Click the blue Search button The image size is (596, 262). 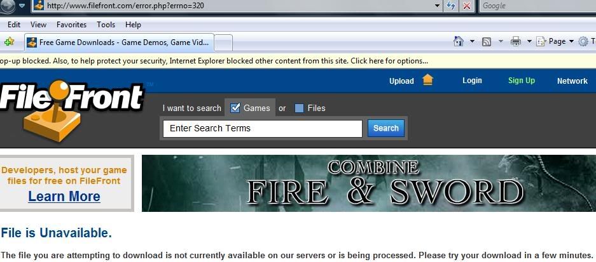pos(386,128)
